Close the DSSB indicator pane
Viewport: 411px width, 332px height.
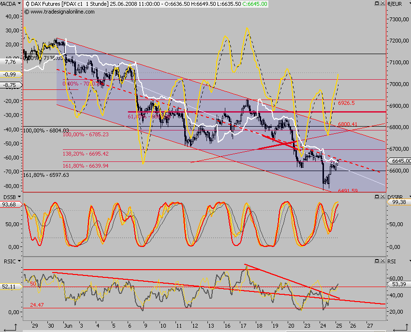click(x=382, y=197)
